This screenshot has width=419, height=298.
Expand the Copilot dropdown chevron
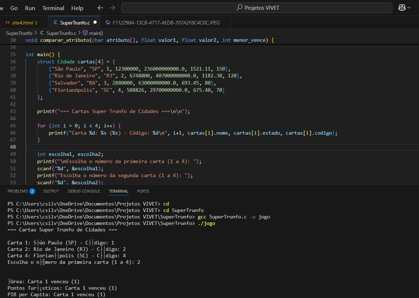(410, 8)
